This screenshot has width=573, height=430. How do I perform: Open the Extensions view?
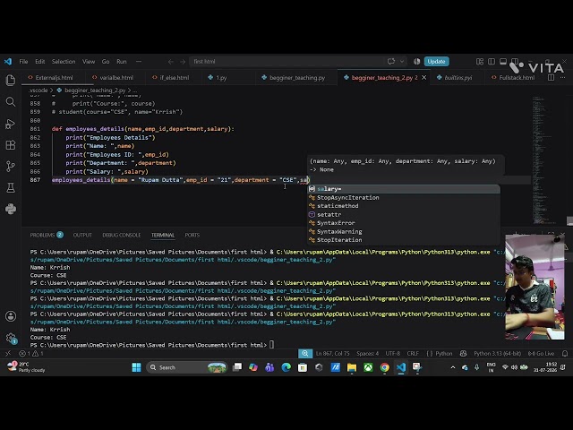pos(11,145)
